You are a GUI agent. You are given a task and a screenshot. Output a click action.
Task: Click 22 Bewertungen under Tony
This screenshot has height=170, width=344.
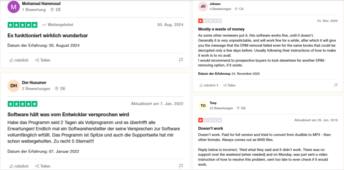click(221, 108)
